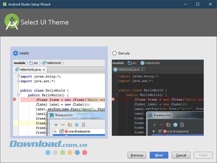Select the IntelliJ theme radio button
This screenshot has height=163, width=217.
coord(15,53)
